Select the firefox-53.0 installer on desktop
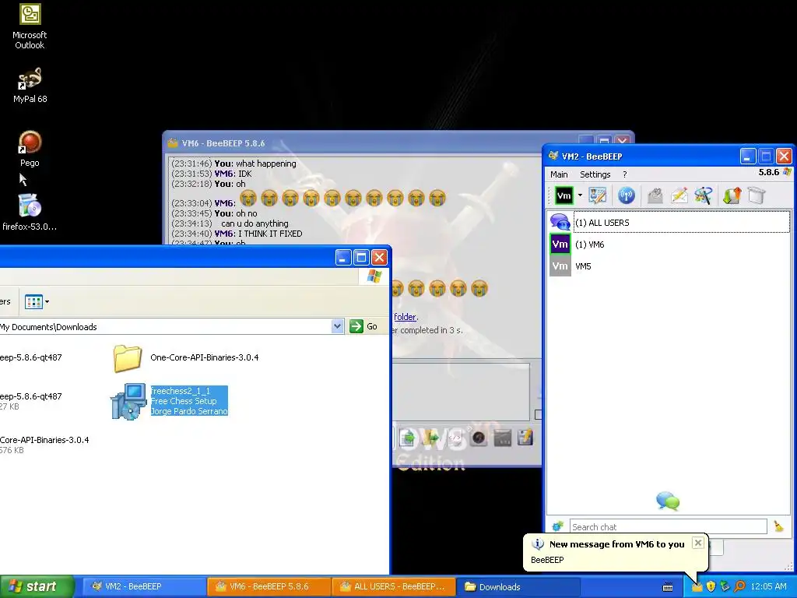The image size is (797, 598). [x=30, y=213]
